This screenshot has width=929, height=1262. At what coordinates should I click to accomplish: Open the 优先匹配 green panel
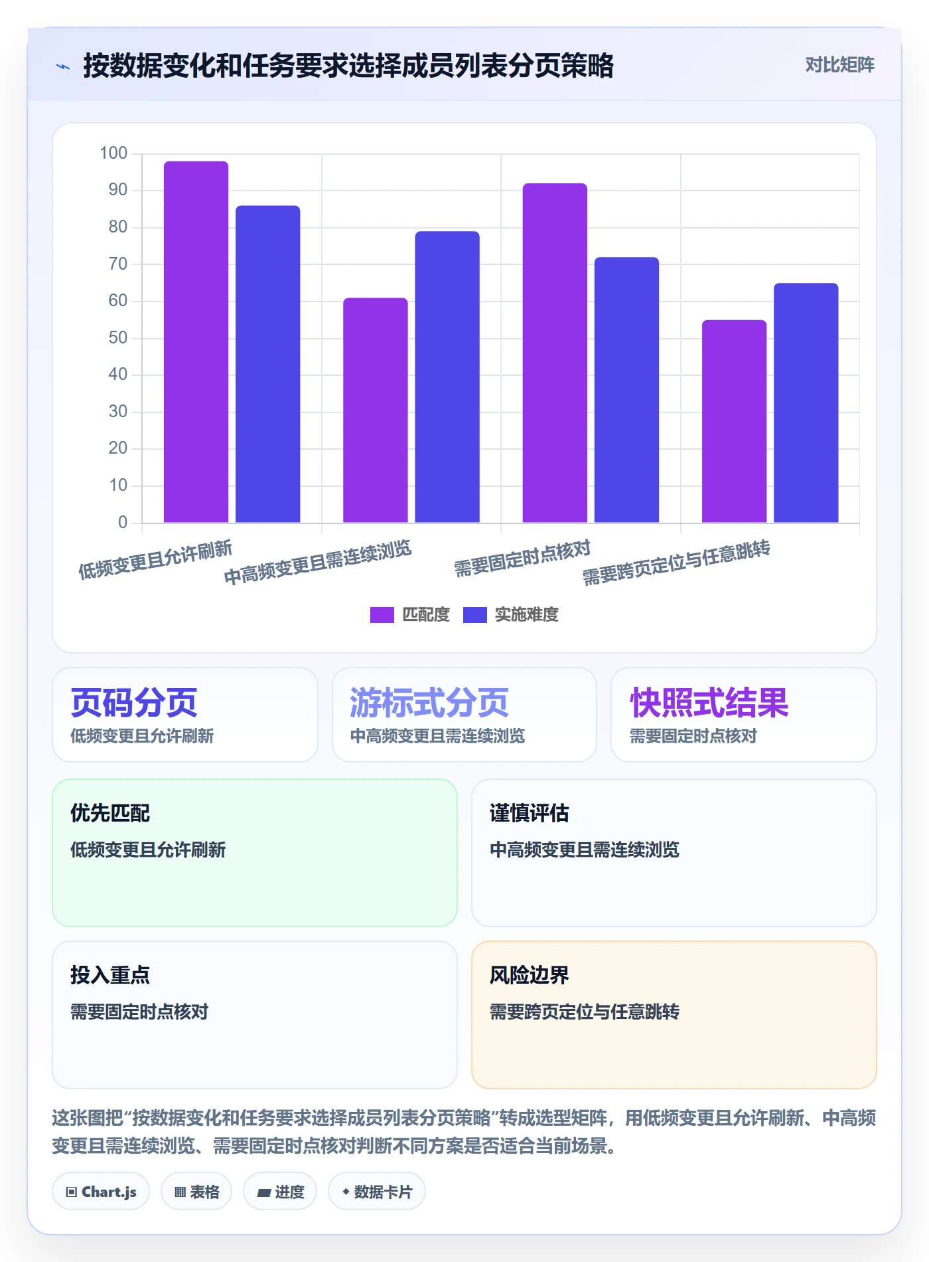click(255, 853)
